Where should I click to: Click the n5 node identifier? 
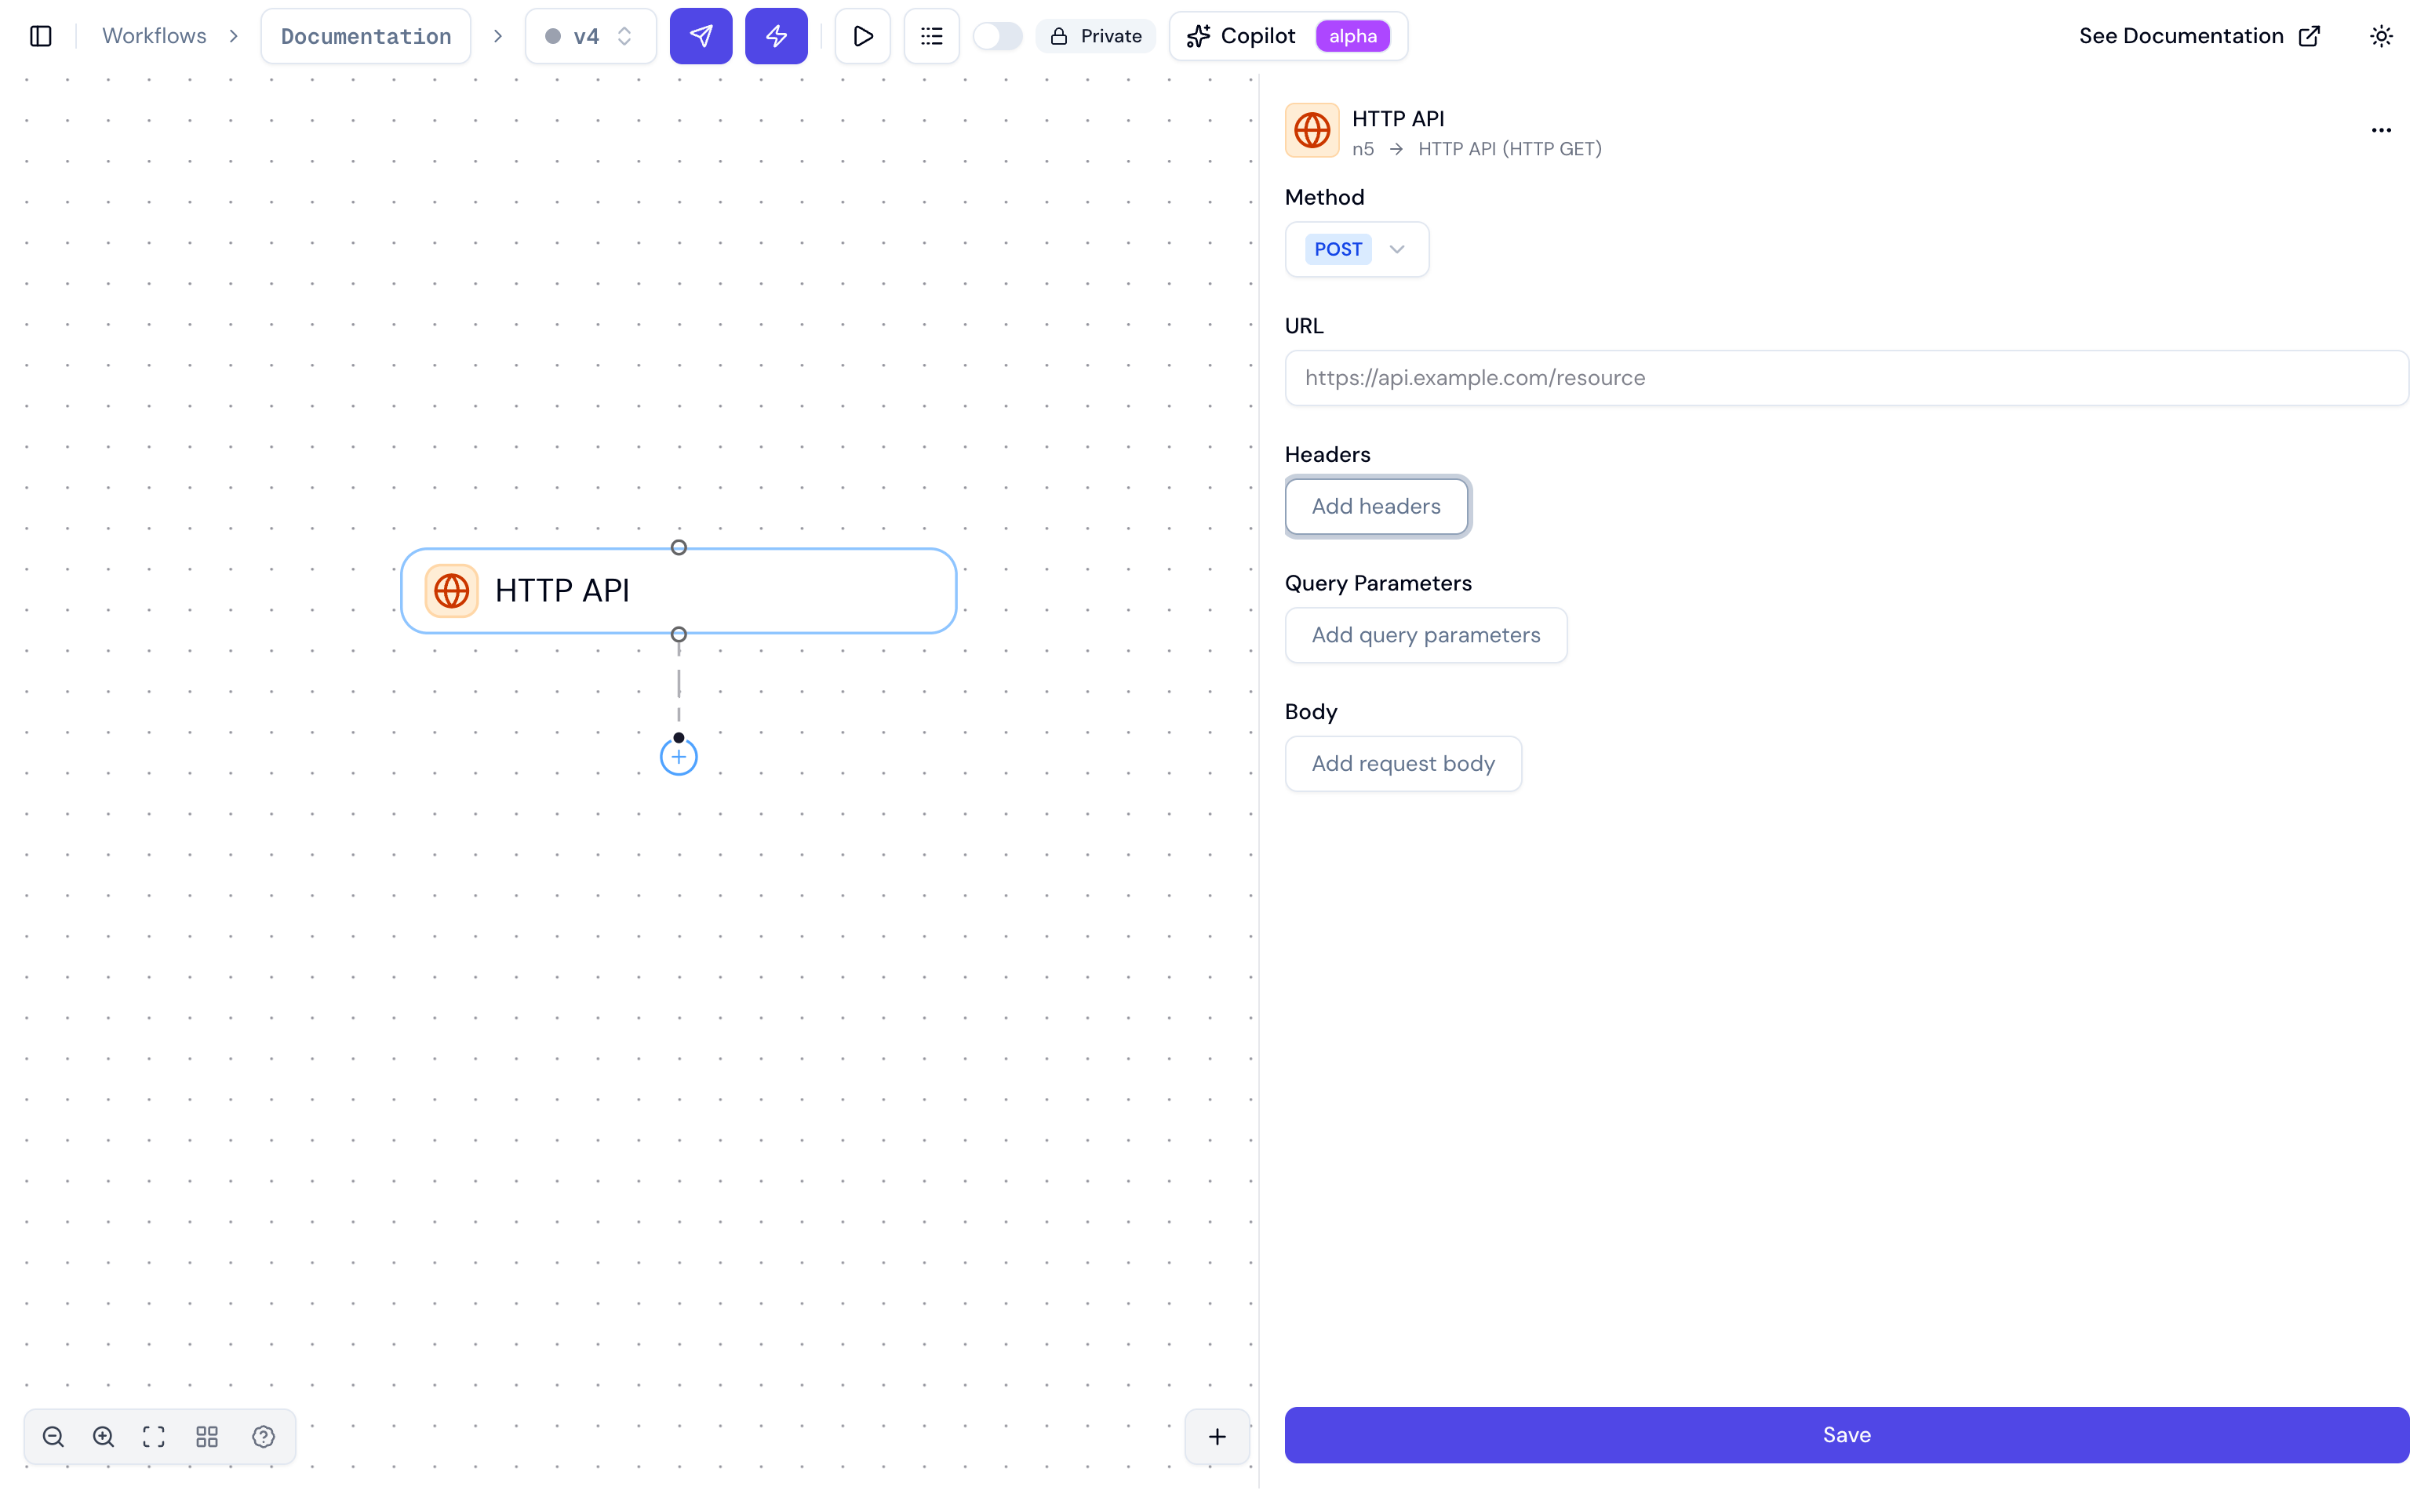(1363, 149)
